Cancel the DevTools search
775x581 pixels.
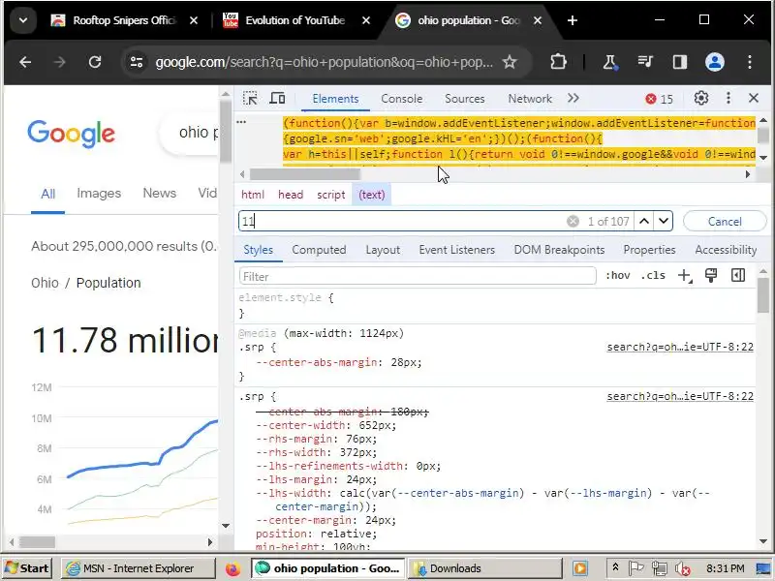point(725,222)
